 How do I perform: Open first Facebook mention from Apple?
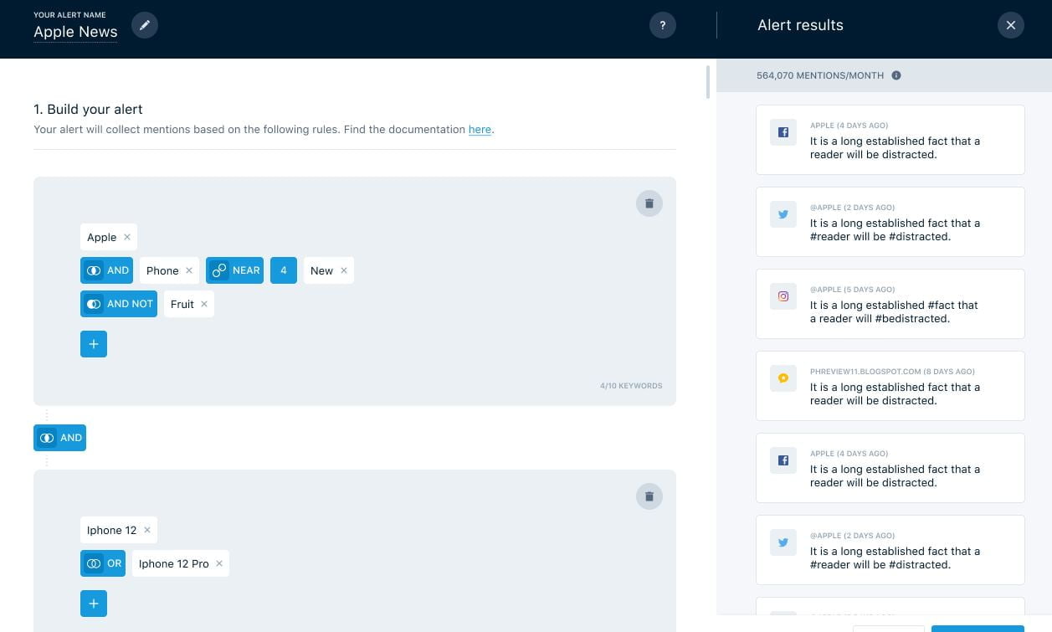coord(890,140)
